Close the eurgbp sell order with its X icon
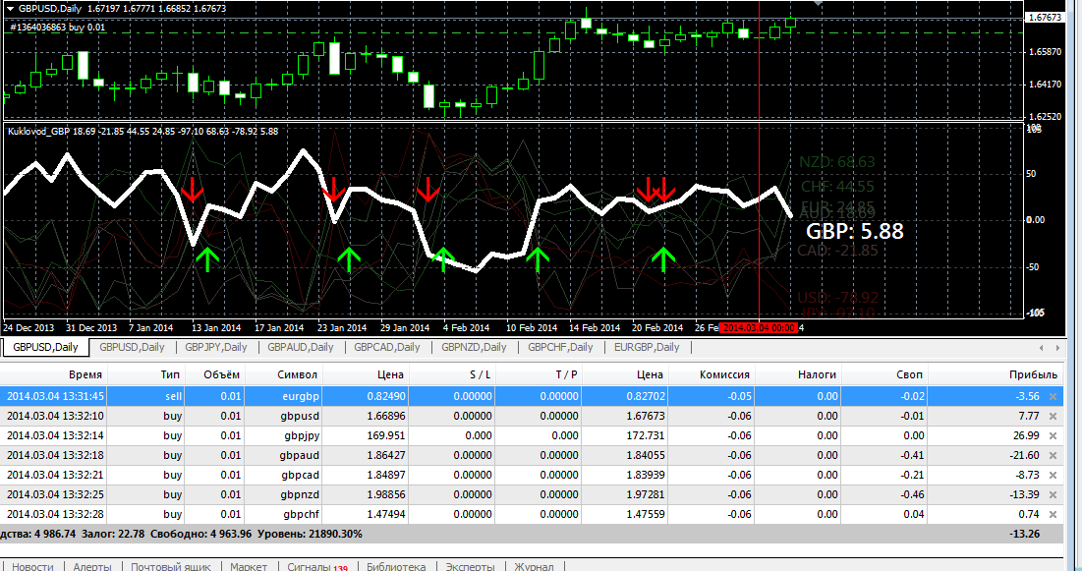The height and width of the screenshot is (571, 1082). click(1054, 396)
